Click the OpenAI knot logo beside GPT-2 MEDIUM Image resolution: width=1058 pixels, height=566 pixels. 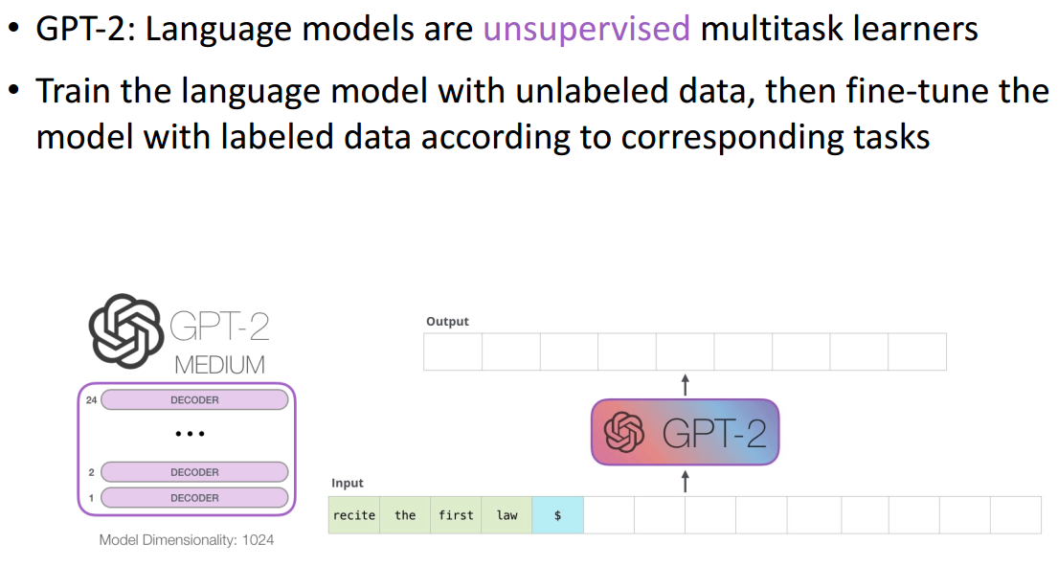[x=126, y=330]
